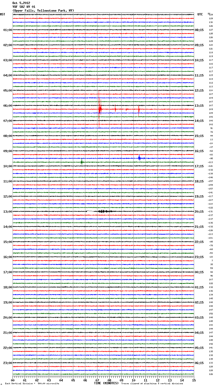Screen dimensions: 214x387
Task: Click the green seismic burst before 10:00
Action: click(82, 162)
